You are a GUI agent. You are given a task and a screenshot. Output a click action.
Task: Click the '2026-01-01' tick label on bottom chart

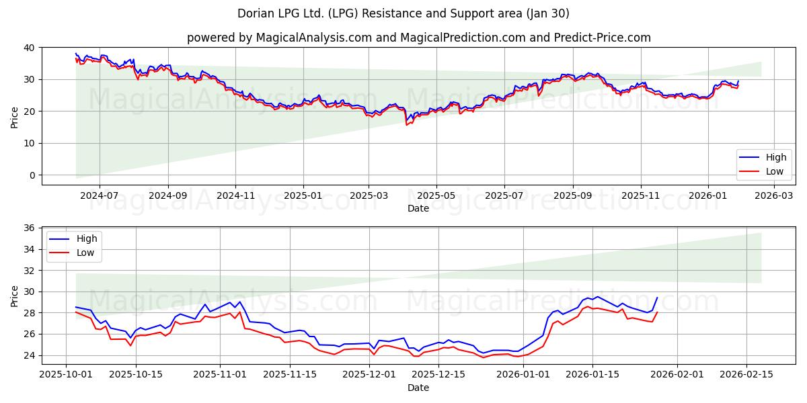pyautogui.click(x=524, y=374)
